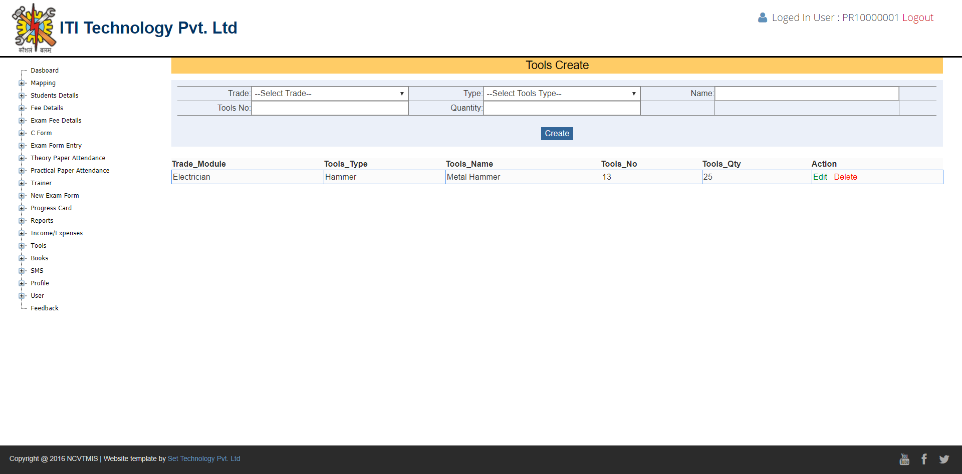This screenshot has width=962, height=474.
Task: Expand the Students Details node
Action: 22,96
